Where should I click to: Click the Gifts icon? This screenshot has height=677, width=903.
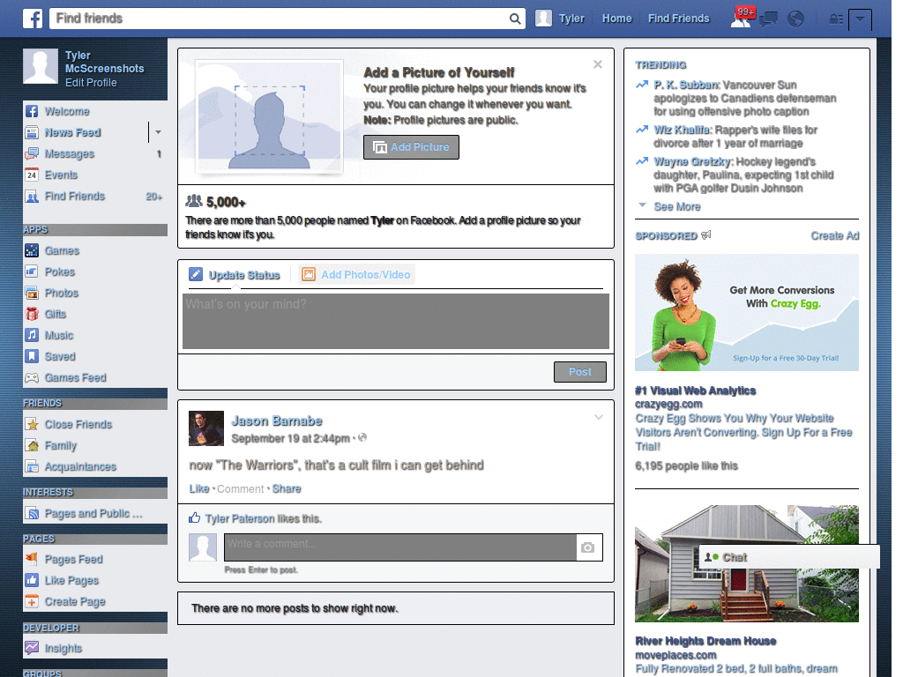pyautogui.click(x=32, y=314)
